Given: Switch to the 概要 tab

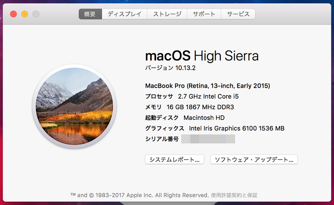Looking at the screenshot, I should point(90,14).
